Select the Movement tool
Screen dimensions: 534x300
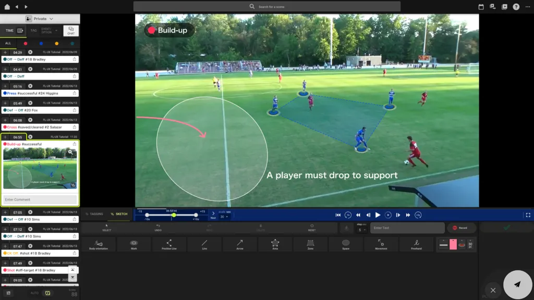(381, 244)
